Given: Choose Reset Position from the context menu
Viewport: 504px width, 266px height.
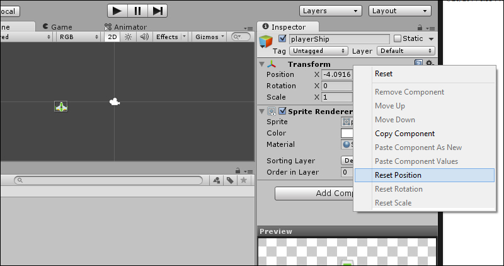Looking at the screenshot, I should [x=398, y=175].
